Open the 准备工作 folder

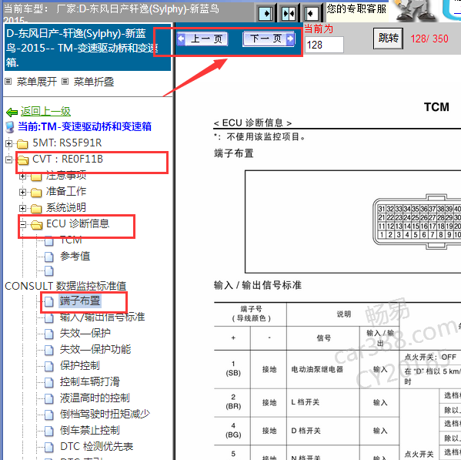(x=66, y=191)
